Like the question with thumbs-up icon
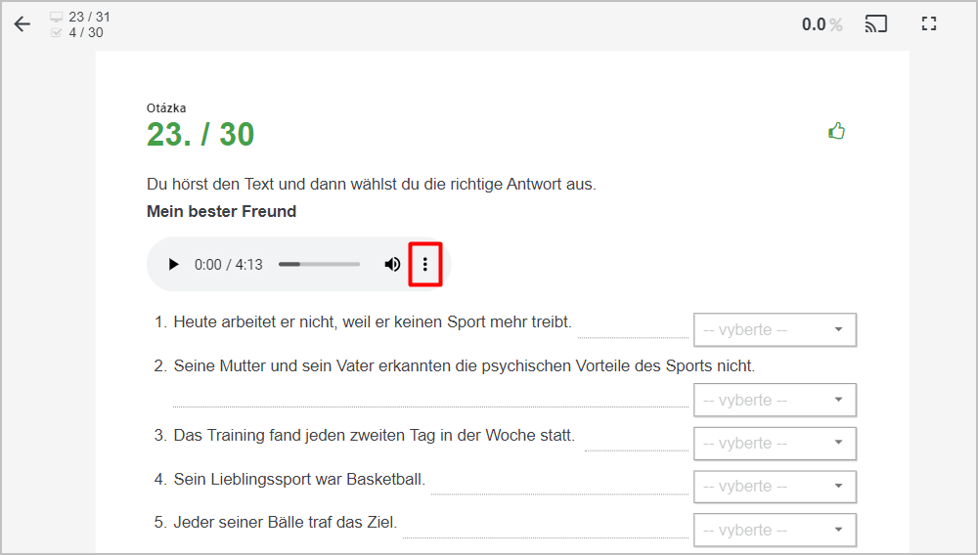 point(836,131)
